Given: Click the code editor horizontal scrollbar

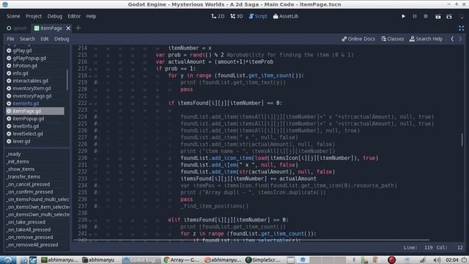Looking at the screenshot, I should pos(251,240).
